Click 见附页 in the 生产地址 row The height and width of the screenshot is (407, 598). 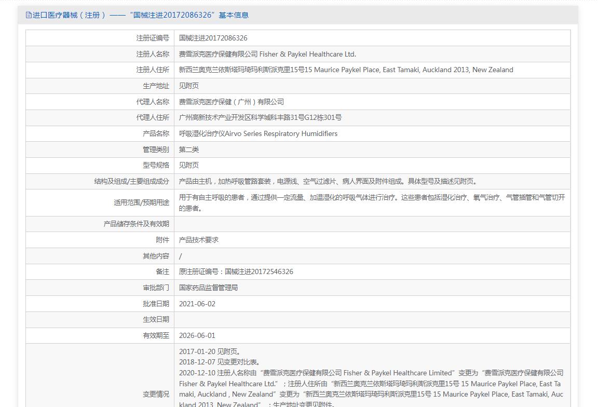click(189, 86)
